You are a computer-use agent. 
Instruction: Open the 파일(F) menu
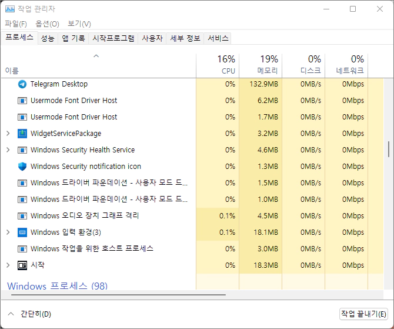point(16,24)
